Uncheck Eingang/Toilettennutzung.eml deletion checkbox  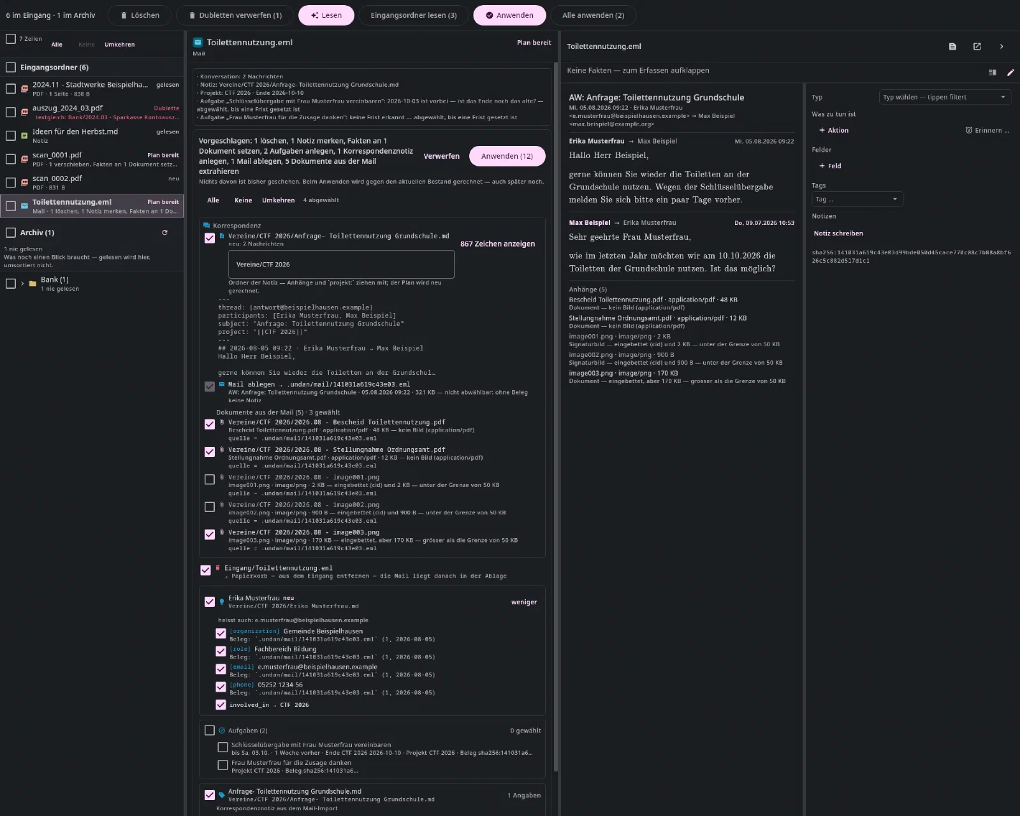pyautogui.click(x=205, y=571)
